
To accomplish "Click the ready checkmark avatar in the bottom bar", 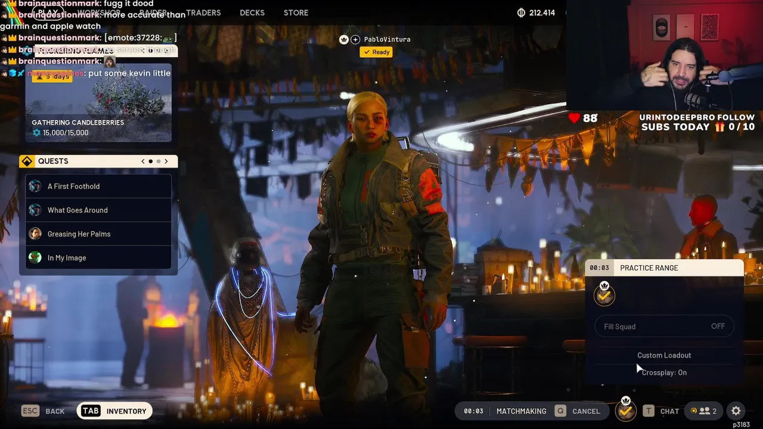I will (x=625, y=410).
